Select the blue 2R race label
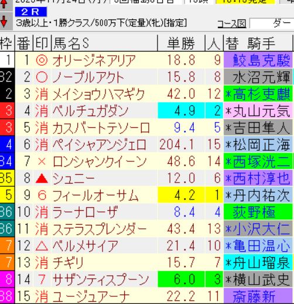294x304 pixels. tap(31, 12)
